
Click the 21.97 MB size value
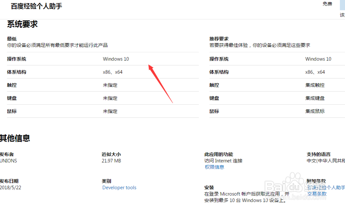[x=111, y=161]
